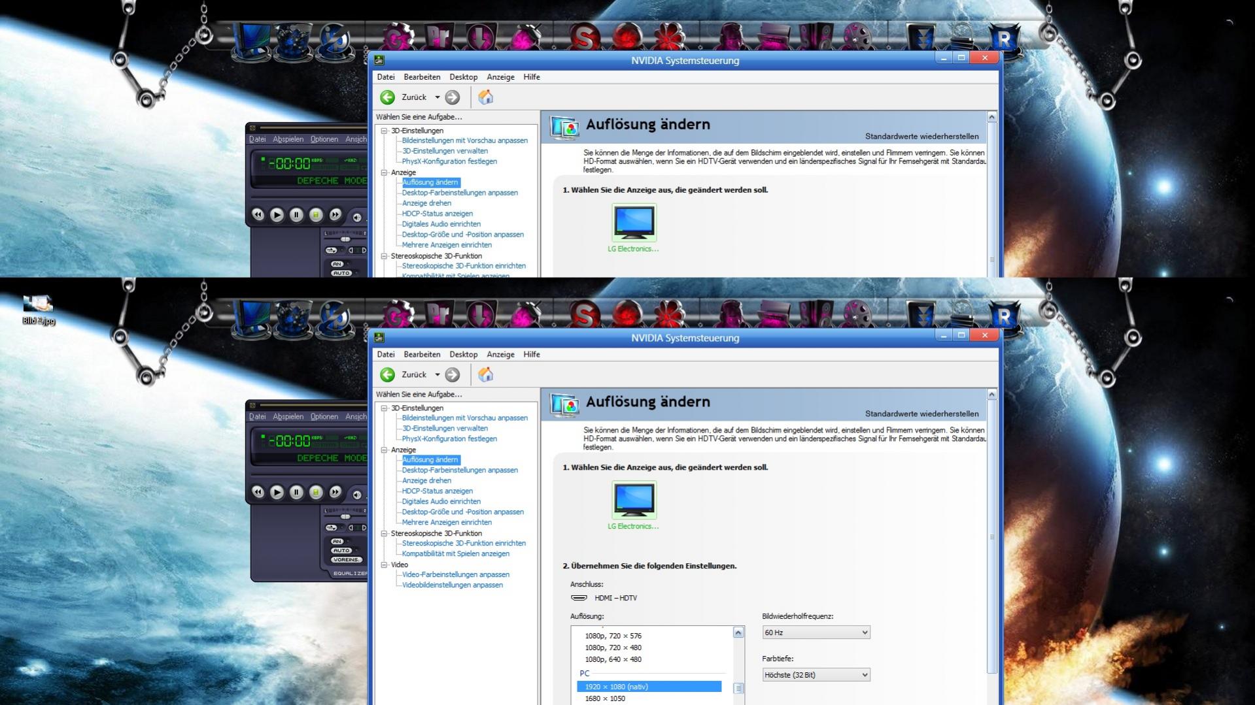Image resolution: width=1255 pixels, height=705 pixels.
Task: Open the Abspielen menu in the lower Winamp
Action: tap(288, 417)
